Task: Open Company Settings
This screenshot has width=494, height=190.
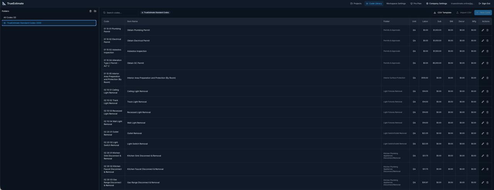Action: tap(436, 3)
